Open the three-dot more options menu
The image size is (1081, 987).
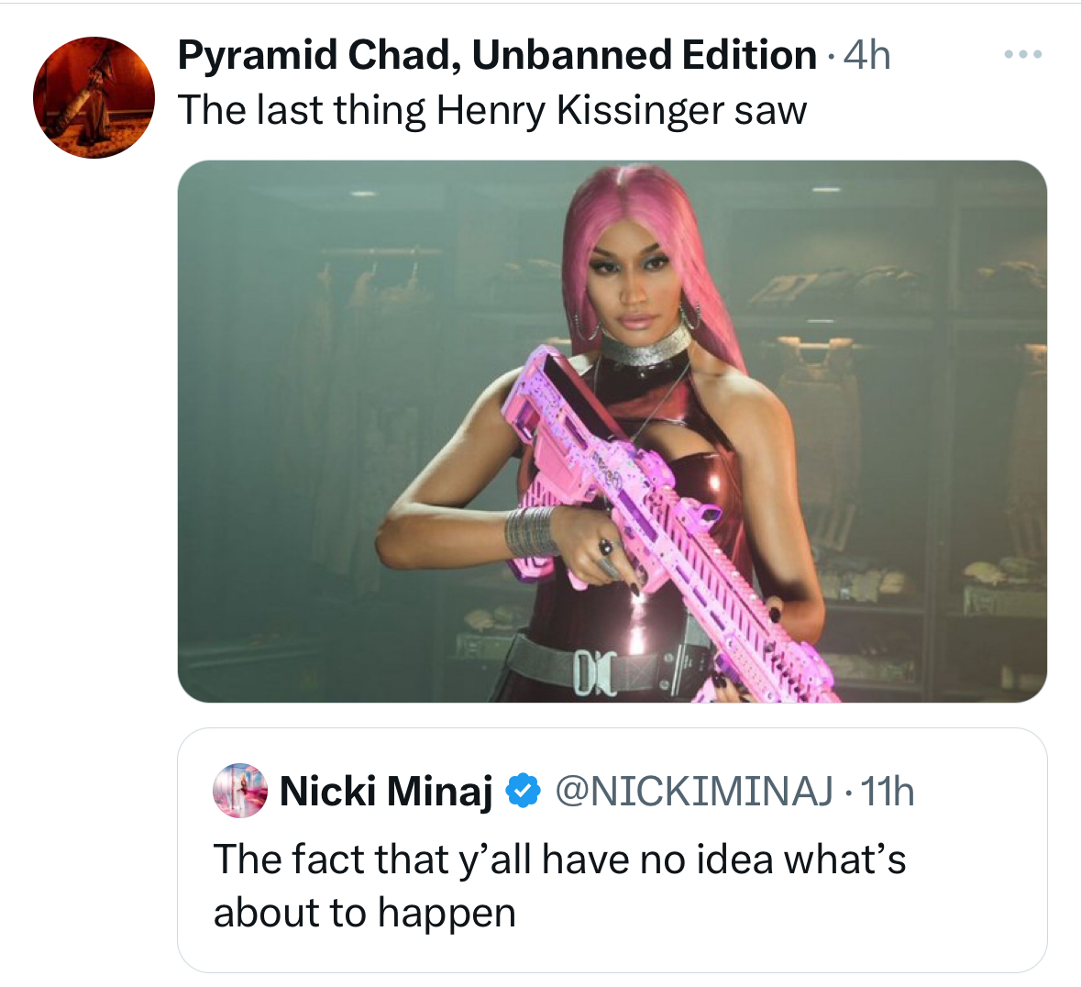click(1022, 55)
